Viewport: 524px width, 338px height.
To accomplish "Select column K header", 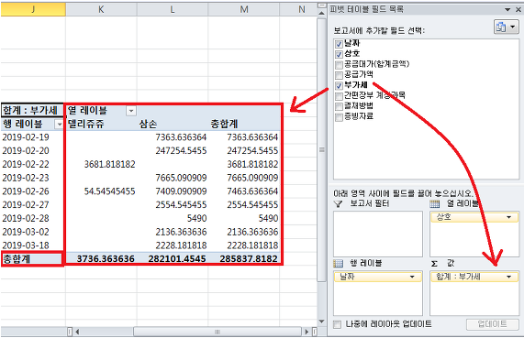I will tap(101, 9).
